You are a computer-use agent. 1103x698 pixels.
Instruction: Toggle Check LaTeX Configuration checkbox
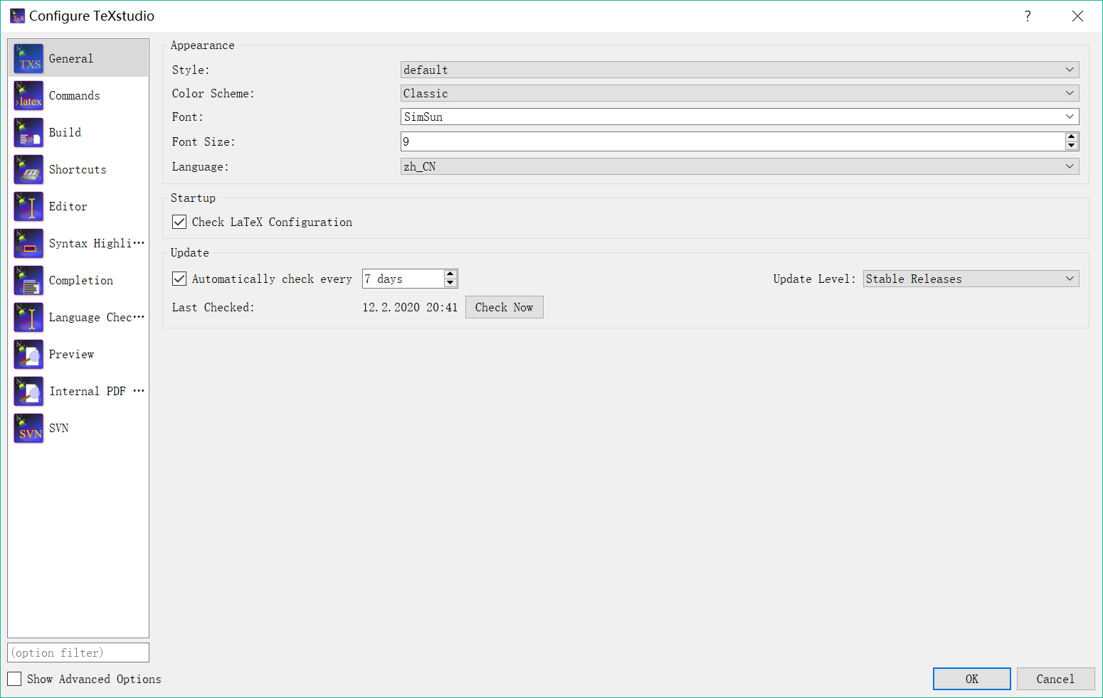179,222
